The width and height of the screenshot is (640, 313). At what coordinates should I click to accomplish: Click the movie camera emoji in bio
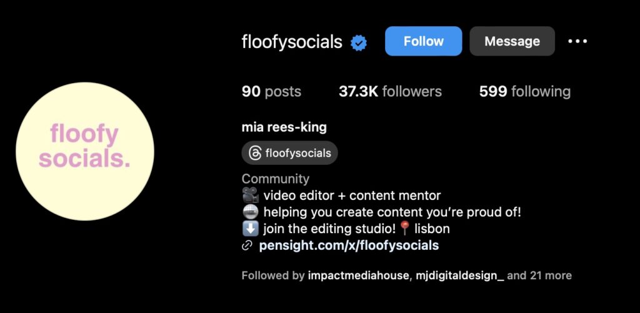point(250,195)
